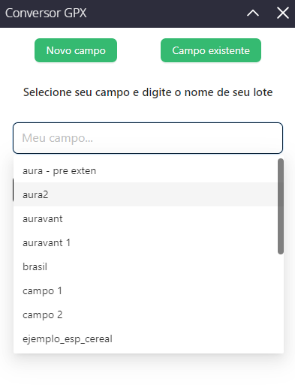Choose the auravant field option

146,218
